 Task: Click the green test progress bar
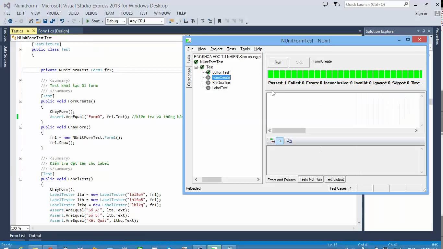pos(345,74)
